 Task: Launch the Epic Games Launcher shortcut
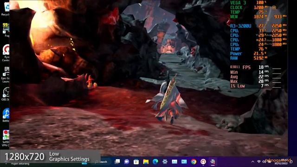pos(6,74)
